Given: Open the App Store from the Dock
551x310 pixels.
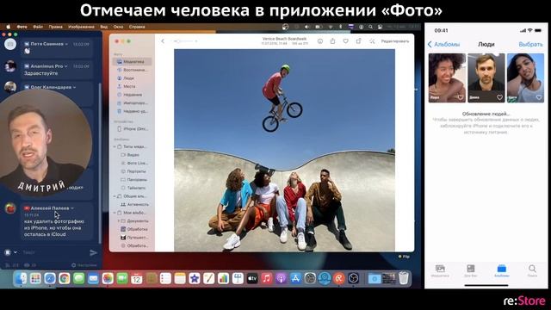Looking at the screenshot, I should click(295, 278).
